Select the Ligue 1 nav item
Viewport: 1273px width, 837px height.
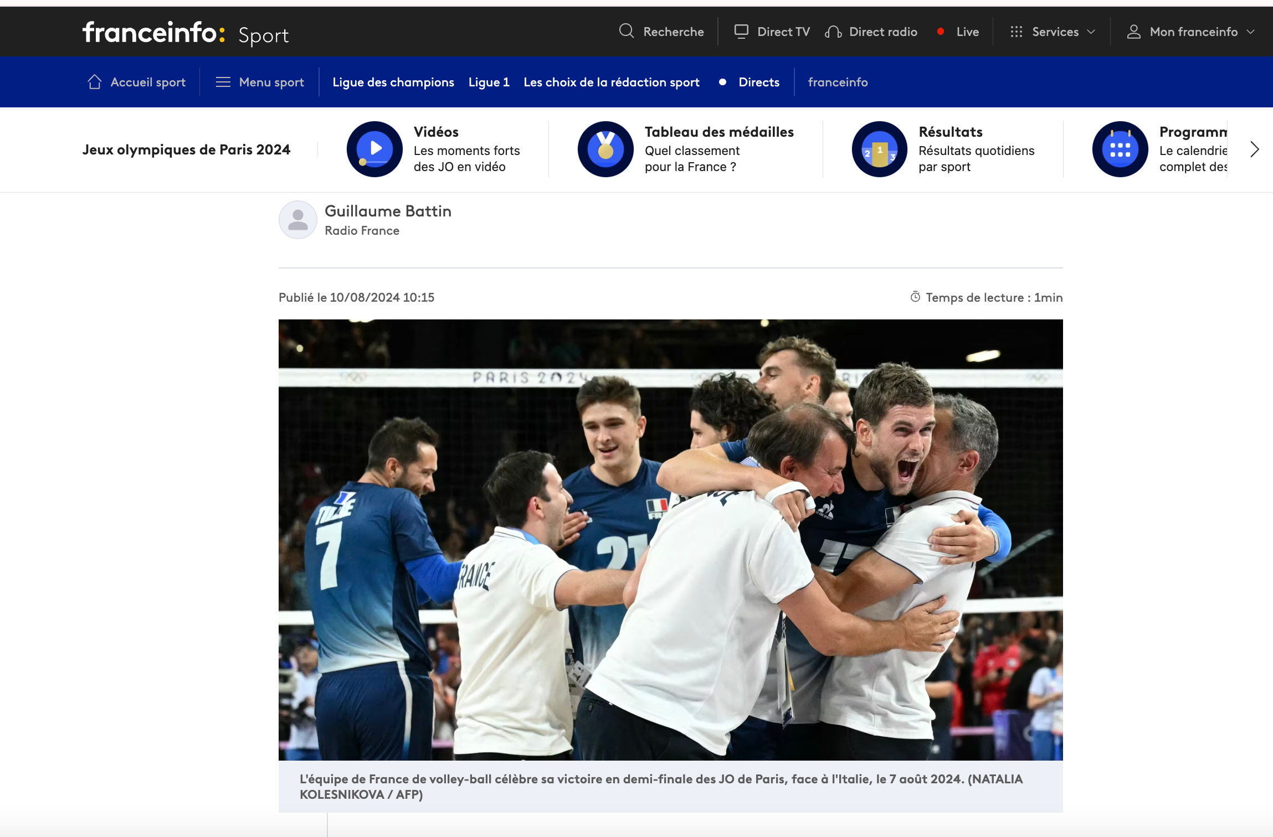click(489, 82)
